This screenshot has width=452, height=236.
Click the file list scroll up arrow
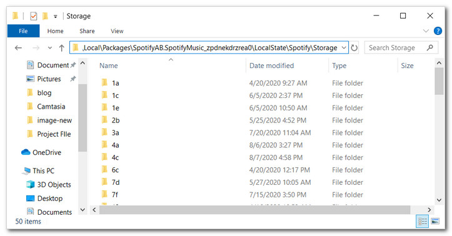click(x=439, y=62)
